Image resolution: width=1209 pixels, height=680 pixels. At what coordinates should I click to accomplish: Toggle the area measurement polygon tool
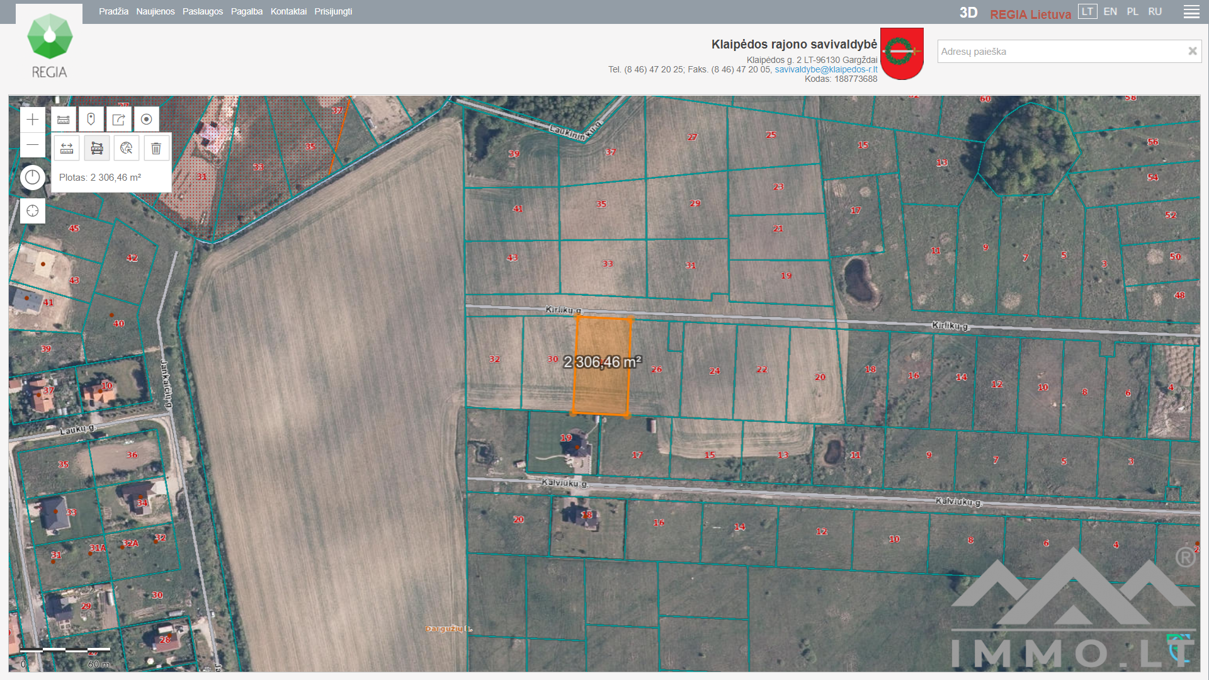pos(97,149)
